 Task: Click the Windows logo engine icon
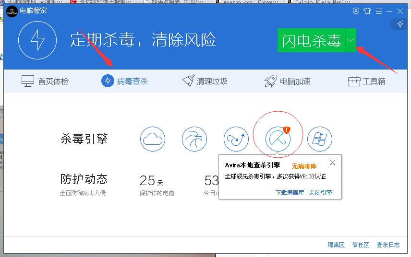(319, 139)
